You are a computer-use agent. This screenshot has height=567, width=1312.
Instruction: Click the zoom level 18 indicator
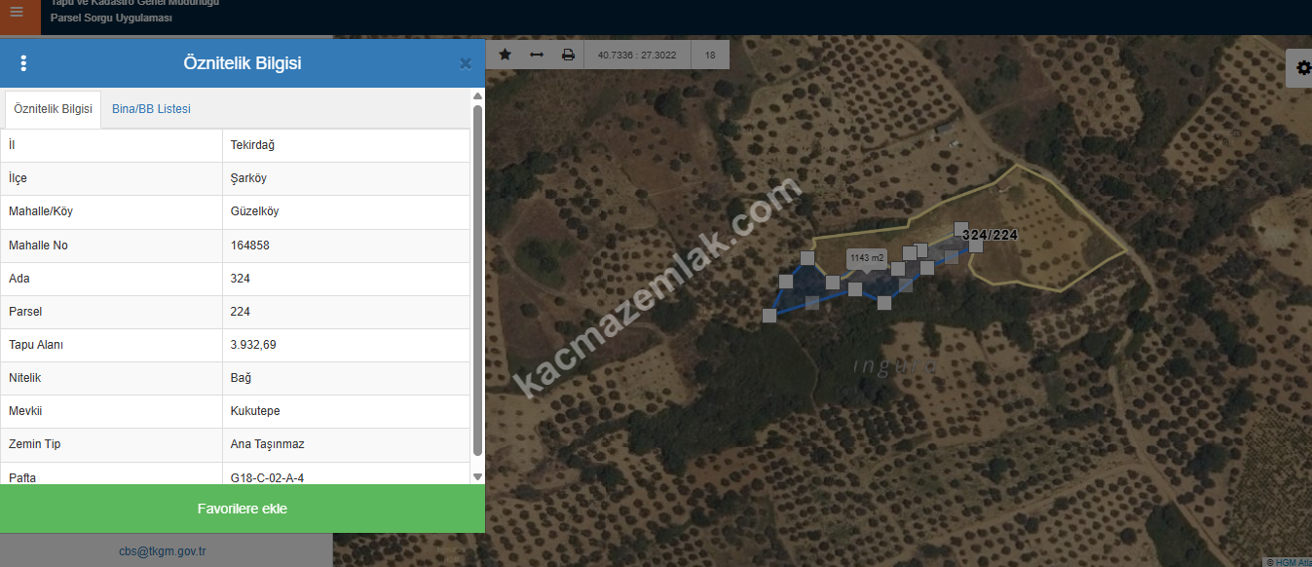pos(710,56)
